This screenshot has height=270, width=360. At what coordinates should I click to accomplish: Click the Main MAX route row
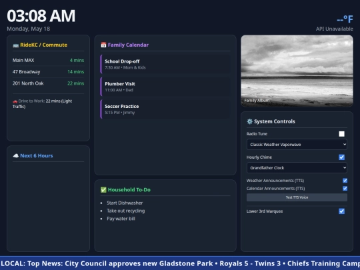tap(48, 60)
